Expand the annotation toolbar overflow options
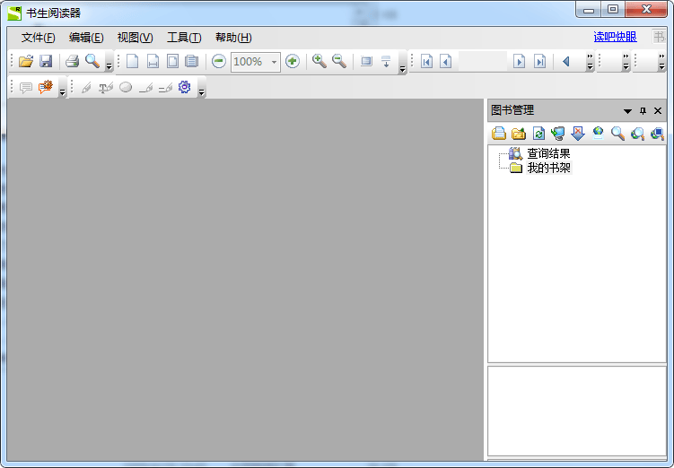Viewport: 674px width, 468px height. click(x=202, y=91)
